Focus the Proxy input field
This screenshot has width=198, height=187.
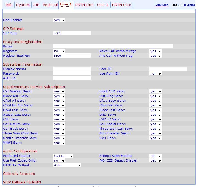click(x=113, y=46)
